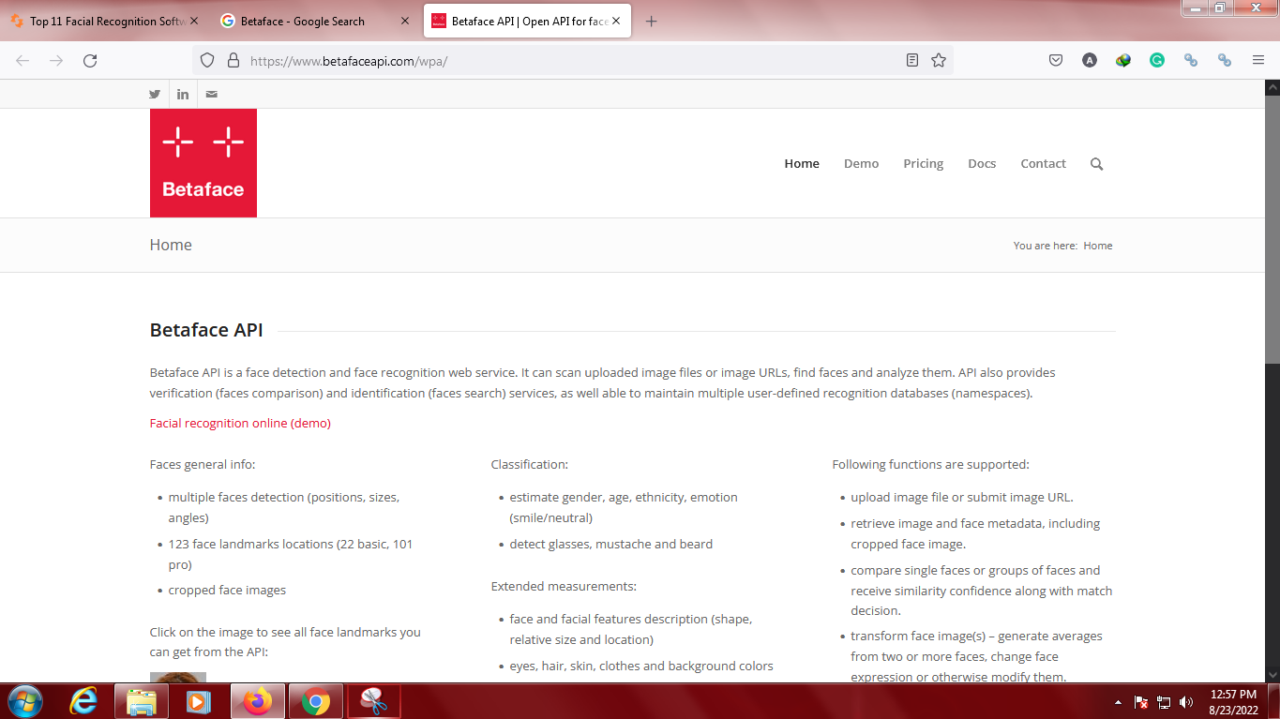Open Windows Media Player in taskbar
1280x719 pixels.
(x=199, y=701)
